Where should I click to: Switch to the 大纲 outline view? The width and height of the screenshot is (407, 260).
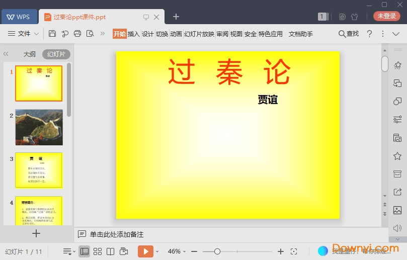(29, 54)
